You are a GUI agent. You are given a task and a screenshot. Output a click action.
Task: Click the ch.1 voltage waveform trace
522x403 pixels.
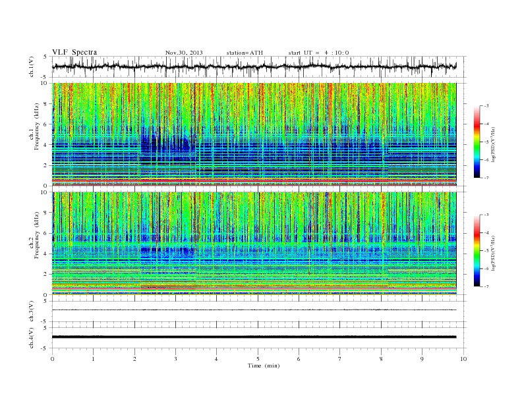254,67
